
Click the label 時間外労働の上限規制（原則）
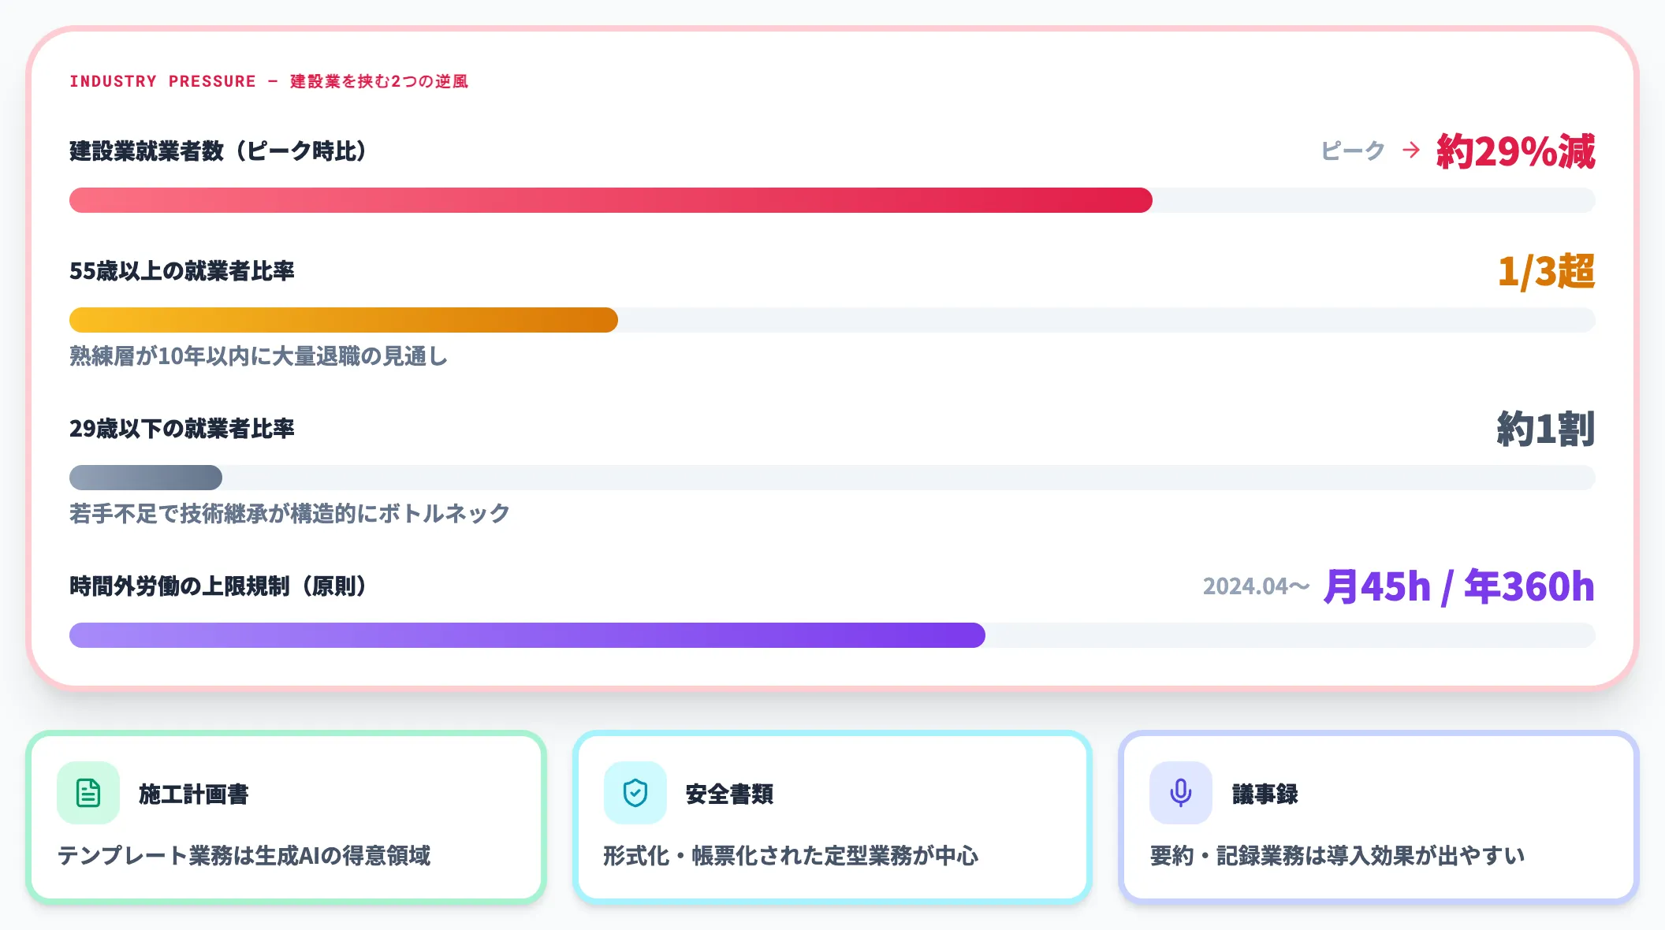click(218, 586)
